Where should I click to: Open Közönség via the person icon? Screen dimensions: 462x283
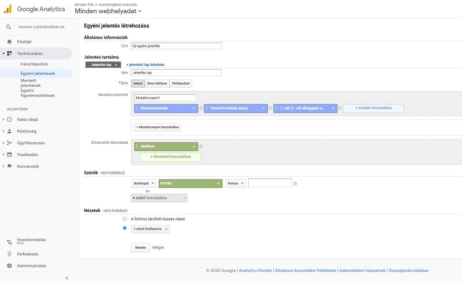click(x=9, y=131)
